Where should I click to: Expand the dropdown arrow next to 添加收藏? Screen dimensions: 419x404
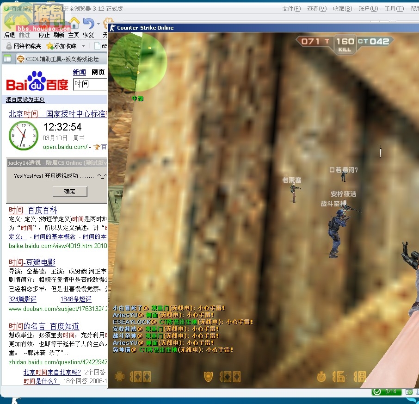[84, 46]
